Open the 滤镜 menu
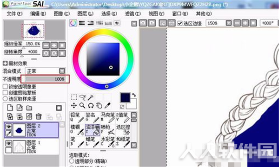 [133, 13]
